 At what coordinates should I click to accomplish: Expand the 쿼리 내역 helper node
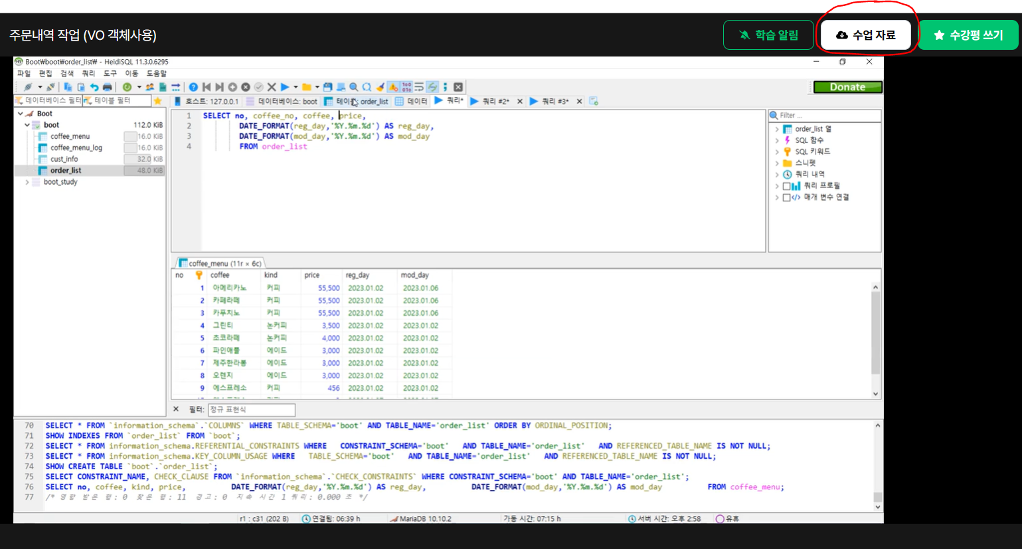click(777, 175)
